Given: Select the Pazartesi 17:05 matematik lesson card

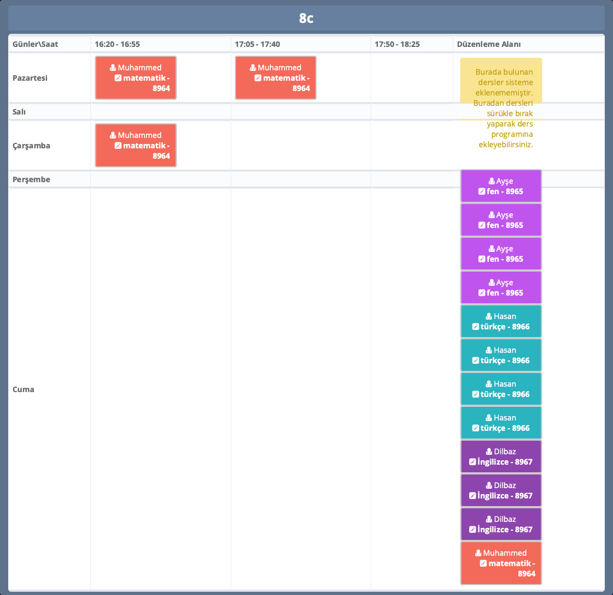Looking at the screenshot, I should pyautogui.click(x=276, y=78).
